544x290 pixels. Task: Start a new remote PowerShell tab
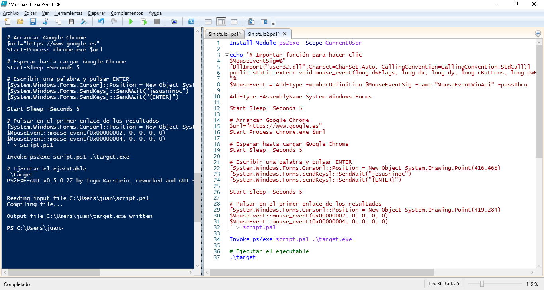174,22
